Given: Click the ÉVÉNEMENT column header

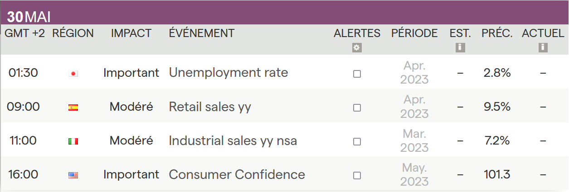Looking at the screenshot, I should click(201, 33).
